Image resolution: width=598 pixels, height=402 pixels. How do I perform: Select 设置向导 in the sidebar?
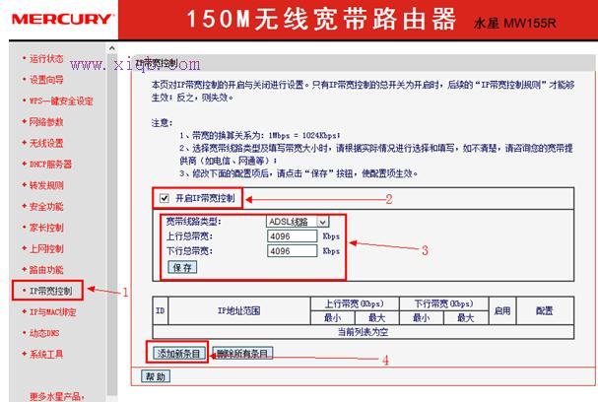[45, 80]
